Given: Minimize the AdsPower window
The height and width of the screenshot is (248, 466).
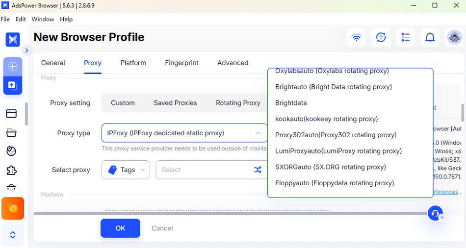Looking at the screenshot, I should click(x=414, y=5).
